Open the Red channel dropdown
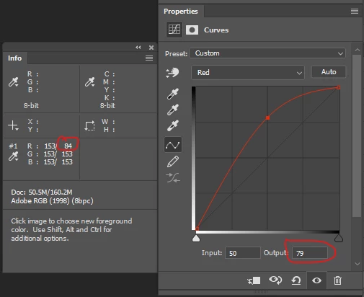Viewport: 364px width, 297px height. [x=248, y=72]
